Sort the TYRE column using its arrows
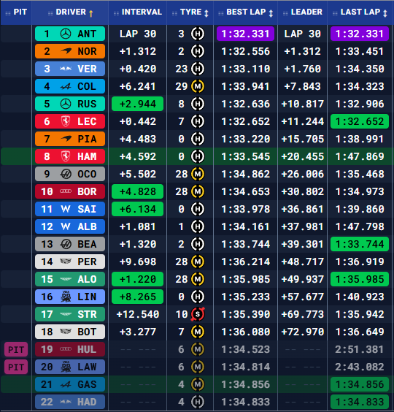 point(206,13)
